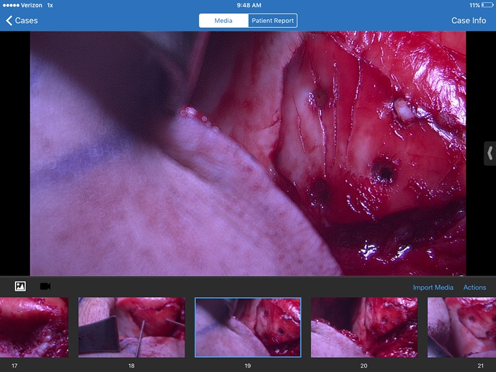Screen dimensions: 496x372
Task: Switch to the Patient Report tab
Action: pyautogui.click(x=273, y=20)
